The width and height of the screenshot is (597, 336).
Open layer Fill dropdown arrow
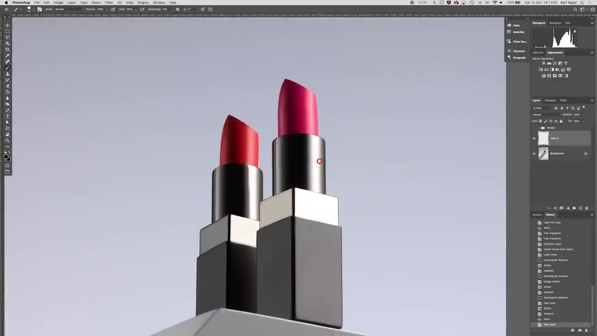coord(583,121)
